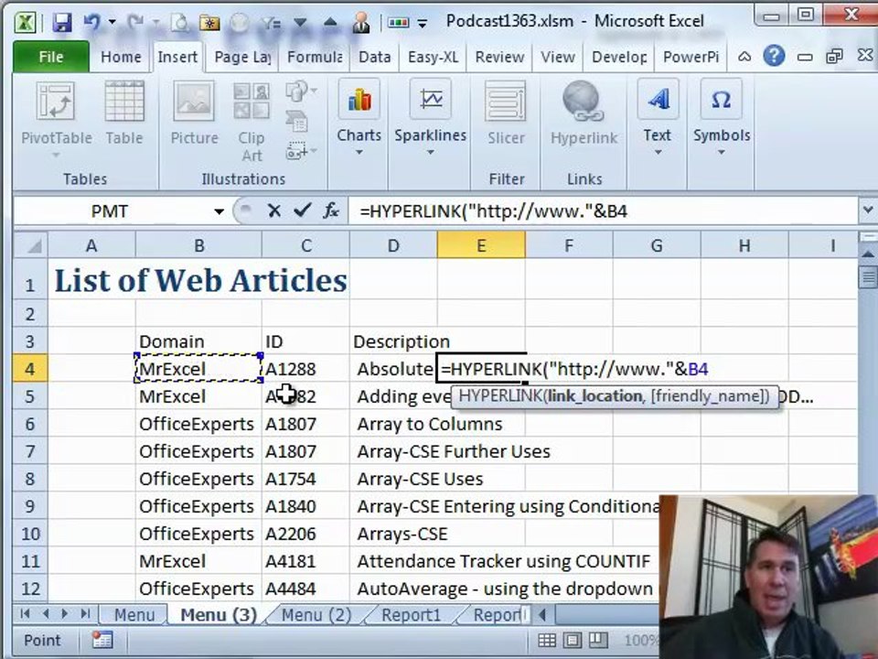878x659 pixels.
Task: Switch to the Home ribbon tab
Action: click(x=121, y=57)
